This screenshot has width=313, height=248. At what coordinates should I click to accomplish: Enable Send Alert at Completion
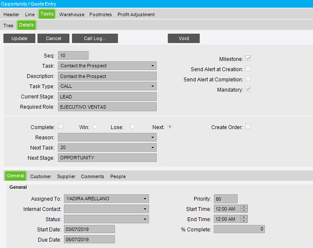point(248,79)
